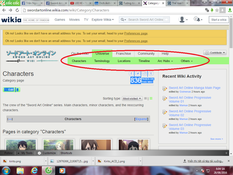The height and width of the screenshot is (175, 233).
Task: Open the Kirito character thumbnail
Action: pos(21,145)
